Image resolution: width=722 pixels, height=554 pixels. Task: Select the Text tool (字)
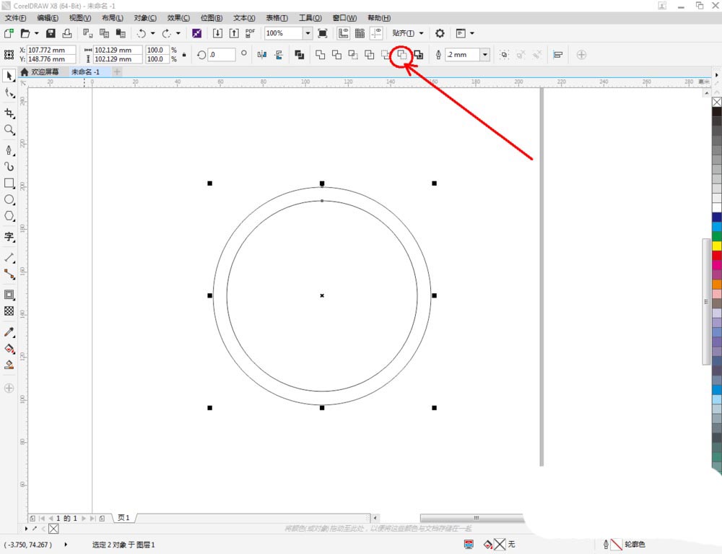click(x=9, y=237)
